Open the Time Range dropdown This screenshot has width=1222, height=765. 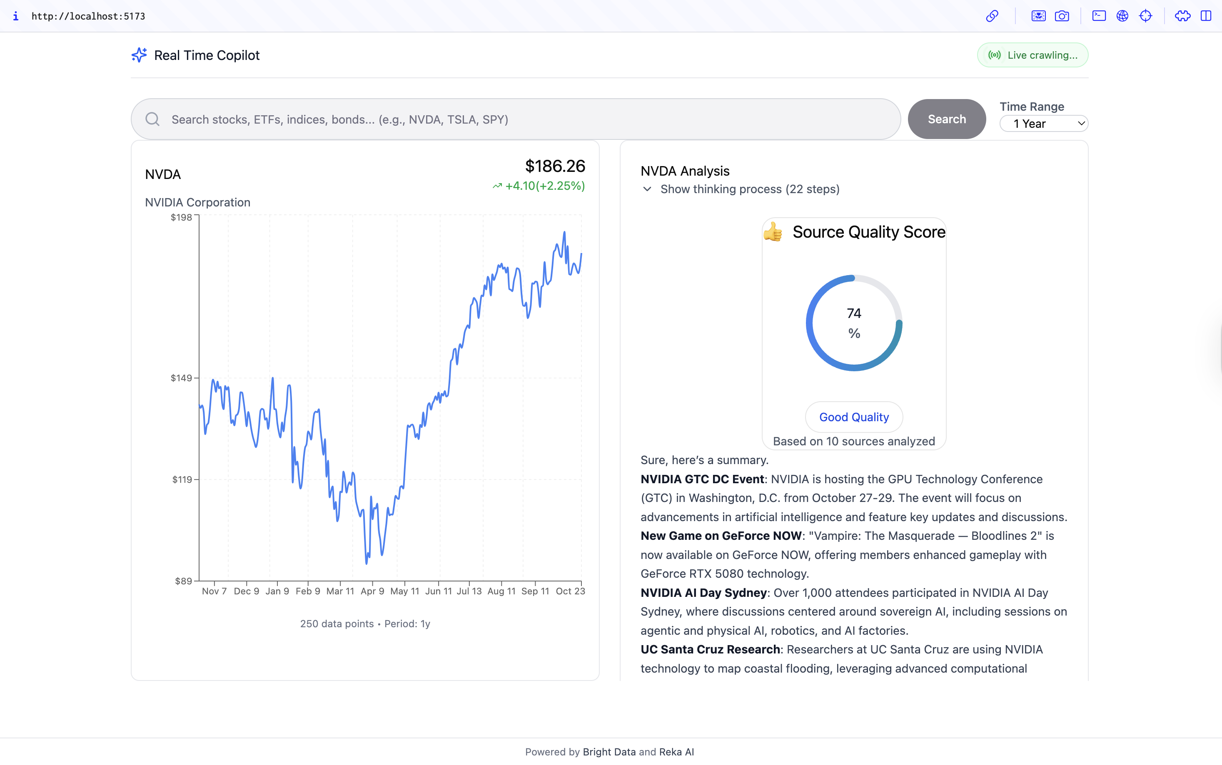1043,124
